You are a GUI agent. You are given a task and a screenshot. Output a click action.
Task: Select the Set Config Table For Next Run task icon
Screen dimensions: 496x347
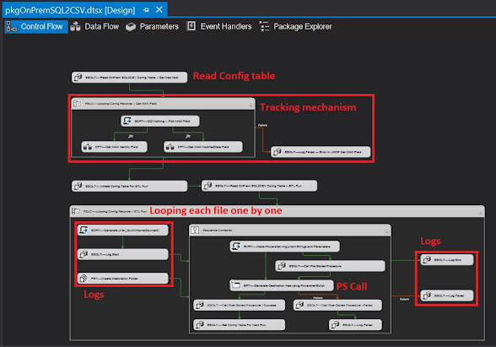click(200, 324)
